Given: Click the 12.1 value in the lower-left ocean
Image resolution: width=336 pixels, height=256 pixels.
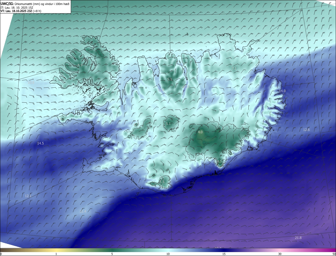Looking at the screenshot, I should point(28,196).
